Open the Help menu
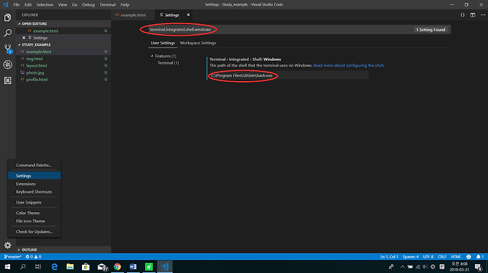This screenshot has width=488, height=273. point(125,5)
